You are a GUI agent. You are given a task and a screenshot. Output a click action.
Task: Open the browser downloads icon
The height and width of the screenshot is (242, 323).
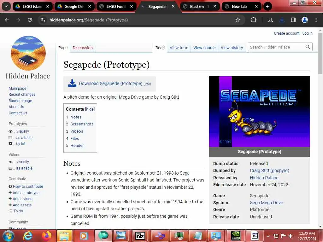click(x=282, y=20)
